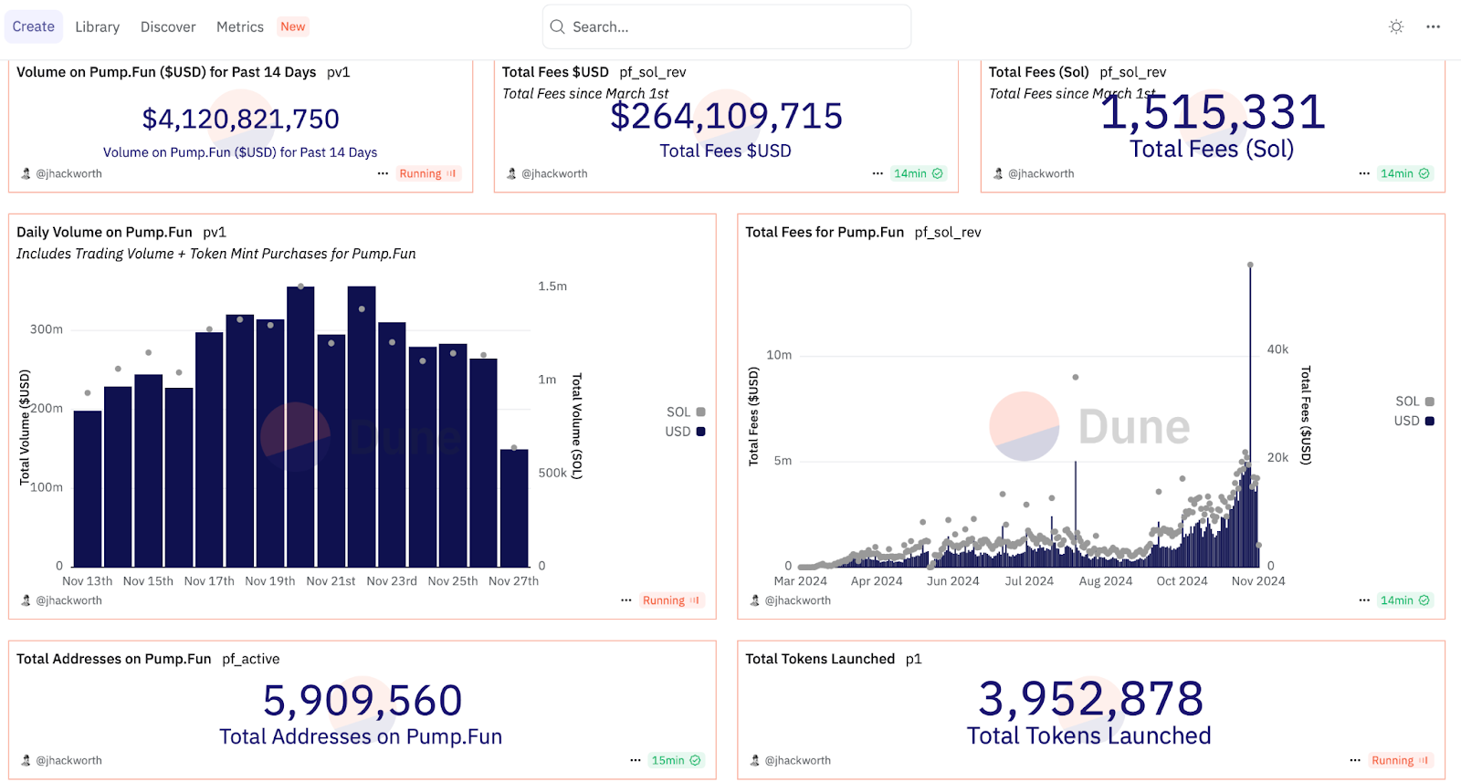Toggle the SOL series in Total Fees legend
1461x782 pixels.
pos(1414,401)
